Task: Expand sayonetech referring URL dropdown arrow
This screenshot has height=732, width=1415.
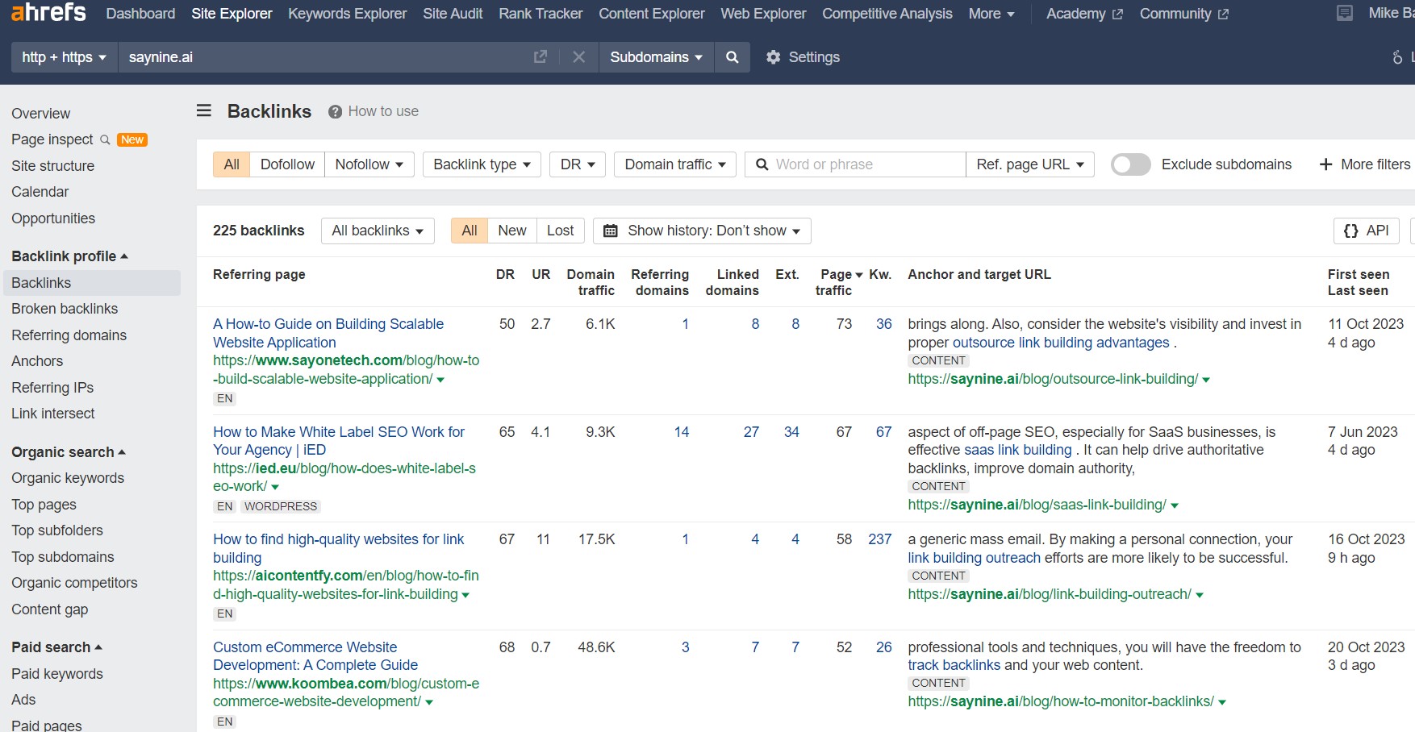Action: click(440, 380)
